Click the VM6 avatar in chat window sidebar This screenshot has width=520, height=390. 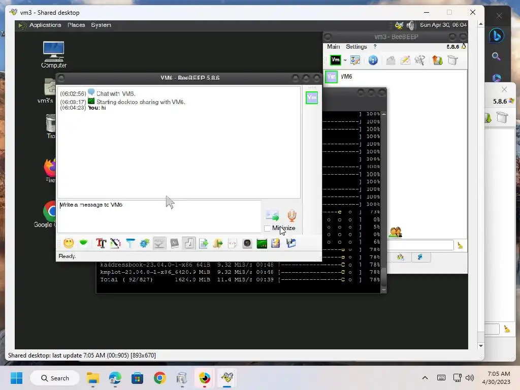312,97
